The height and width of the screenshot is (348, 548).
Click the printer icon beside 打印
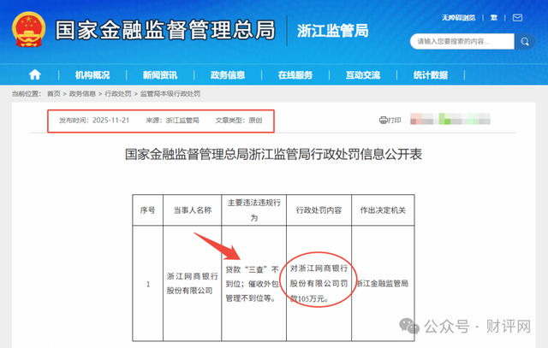383,120
